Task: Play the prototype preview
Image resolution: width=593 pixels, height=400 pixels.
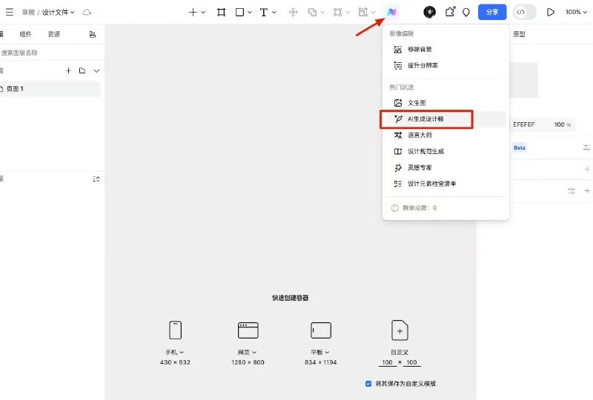Action: click(551, 12)
